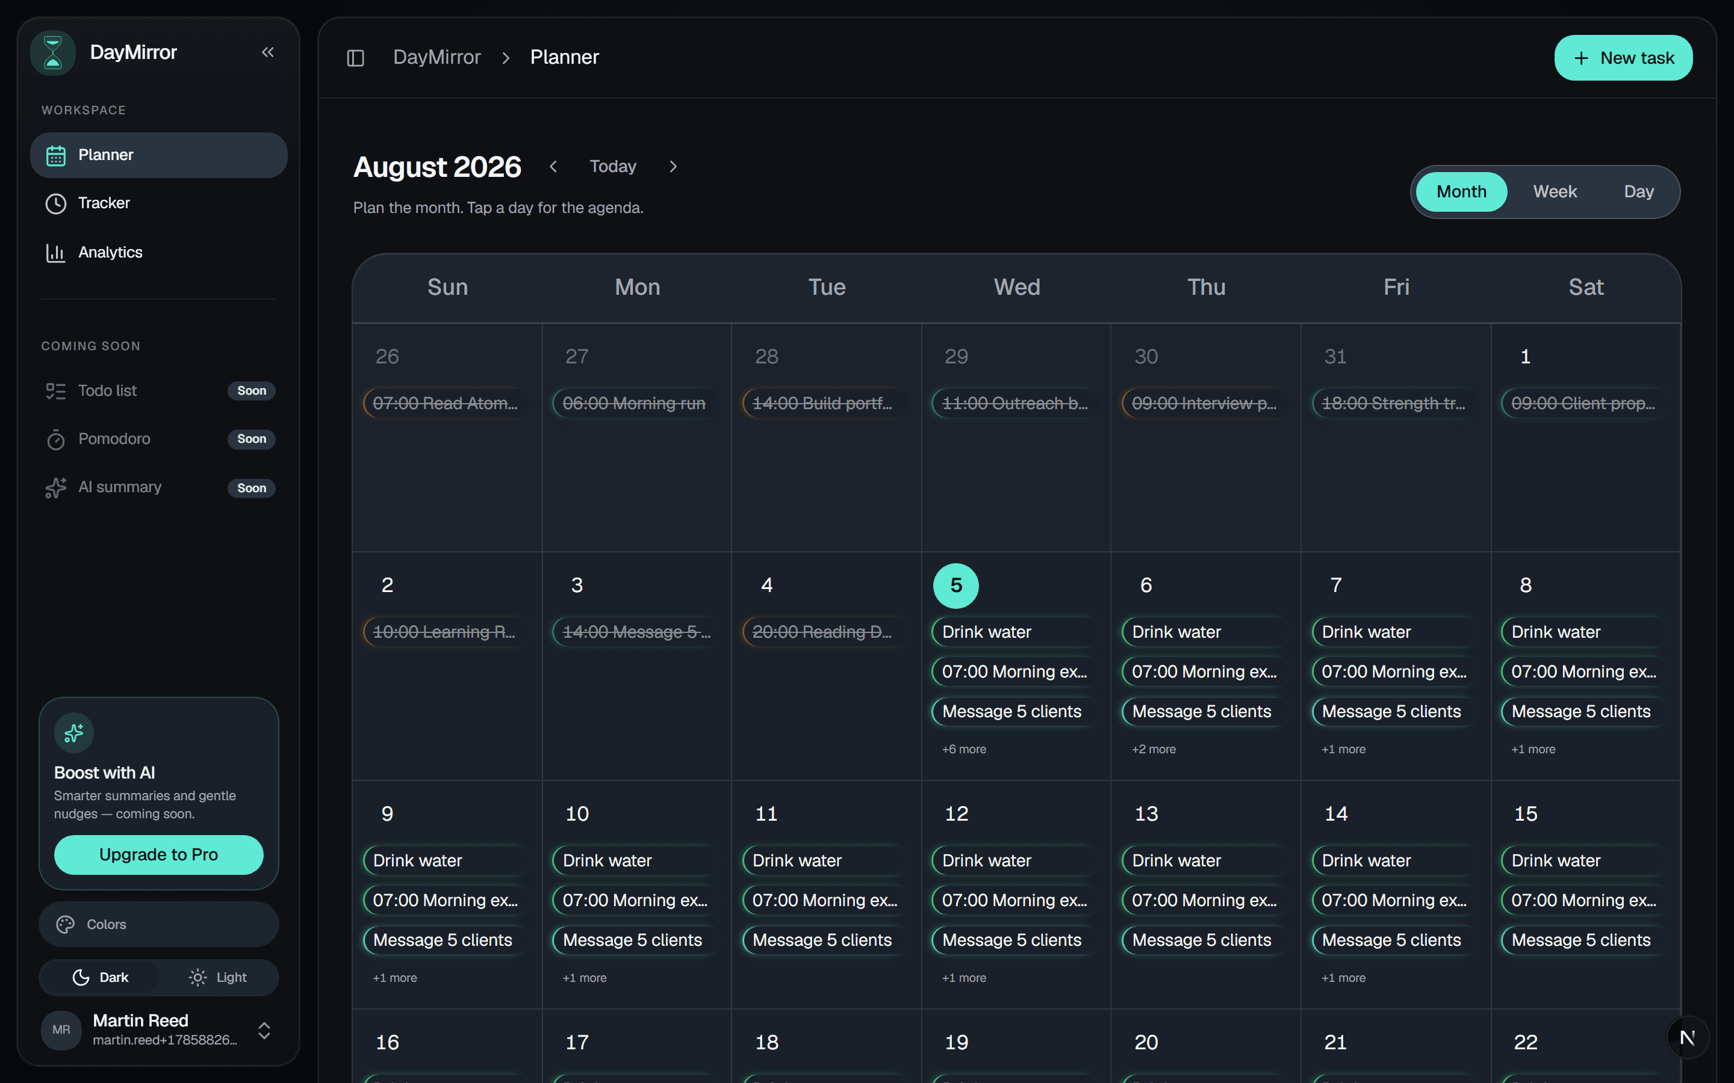Open 07:00 Morning ex task on August 10
Image resolution: width=1734 pixels, height=1083 pixels.
(636, 900)
